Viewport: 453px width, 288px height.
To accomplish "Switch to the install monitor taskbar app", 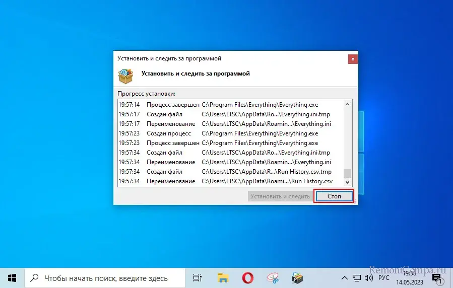I will click(x=298, y=277).
